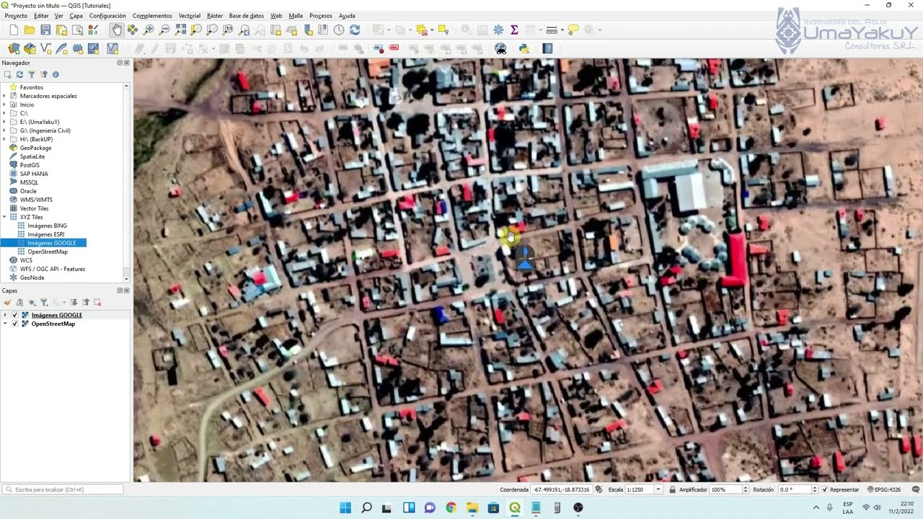
Task: Click the filter legend icon in Capas panel
Action: point(44,302)
